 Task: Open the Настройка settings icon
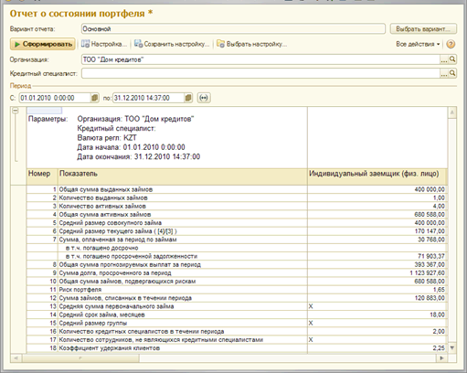point(85,44)
